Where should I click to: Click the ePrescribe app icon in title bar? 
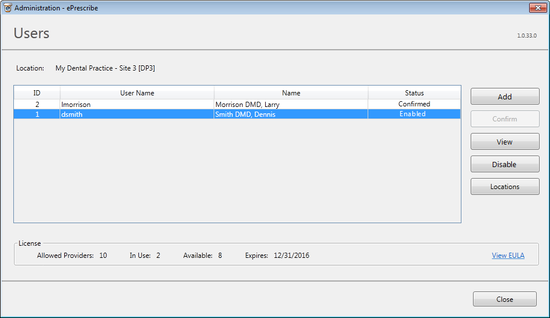(8, 8)
